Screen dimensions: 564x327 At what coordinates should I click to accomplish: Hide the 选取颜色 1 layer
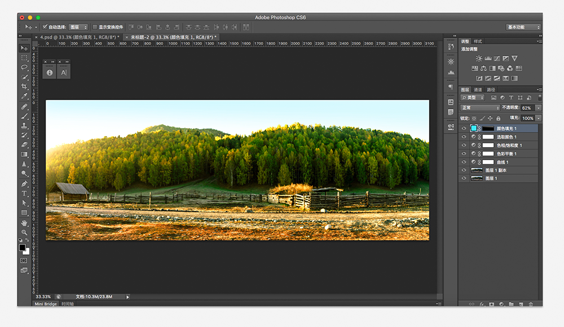[x=464, y=136]
